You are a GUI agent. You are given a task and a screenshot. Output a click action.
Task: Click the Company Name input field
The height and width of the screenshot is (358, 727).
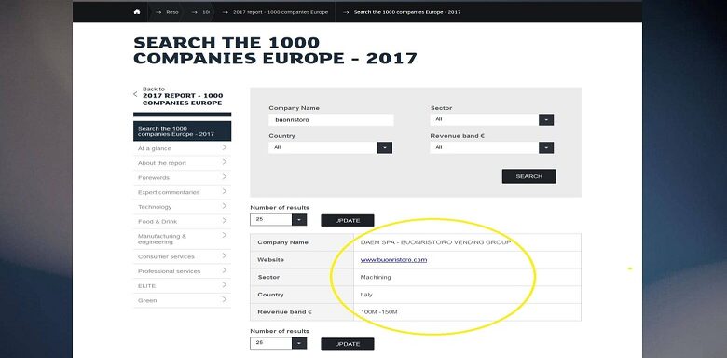331,120
